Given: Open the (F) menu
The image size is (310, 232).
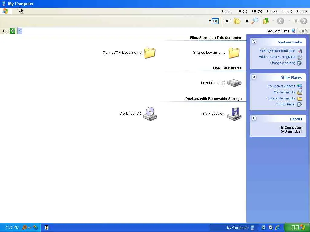Looking at the screenshot, I should point(302,11).
